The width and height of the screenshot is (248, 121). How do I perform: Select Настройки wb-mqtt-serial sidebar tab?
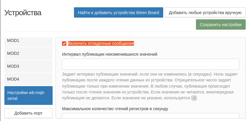tap(28, 96)
